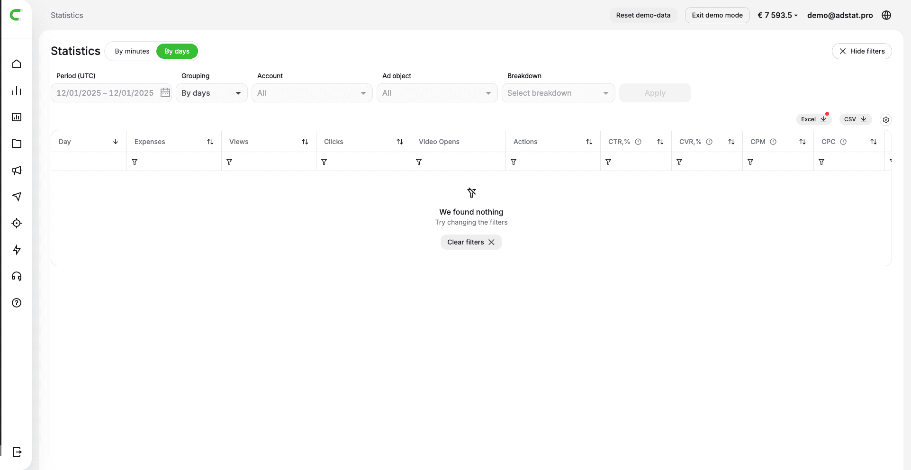Click the filter icon under Expenses column
911x470 pixels.
tap(135, 162)
